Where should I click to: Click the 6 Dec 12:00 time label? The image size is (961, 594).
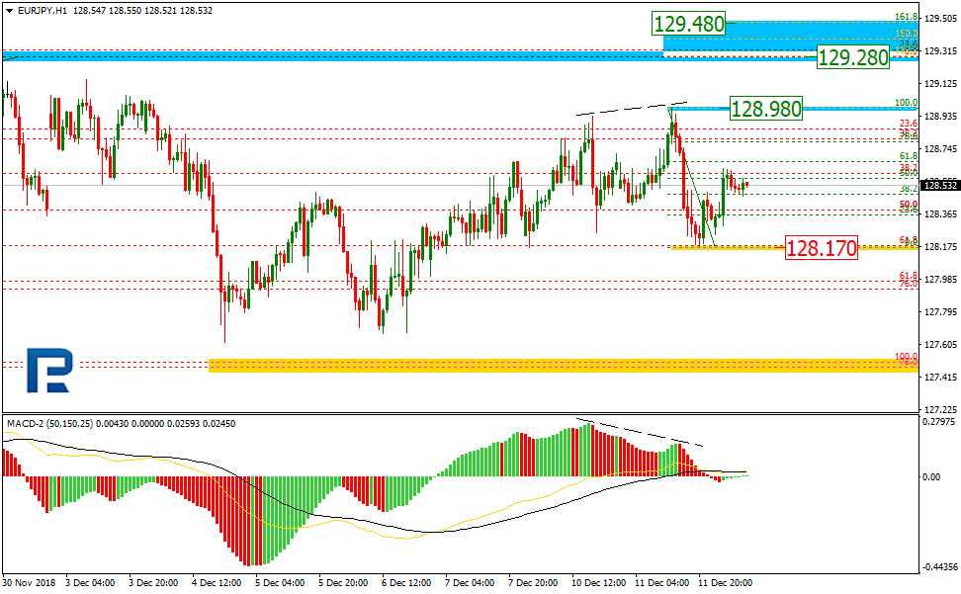tap(406, 582)
